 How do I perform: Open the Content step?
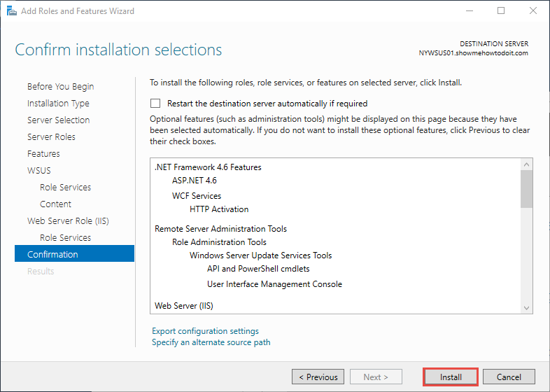55,204
